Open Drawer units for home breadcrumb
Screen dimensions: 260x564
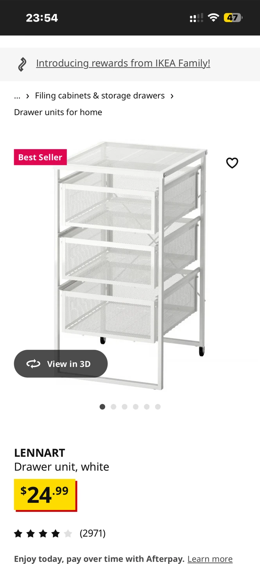point(58,112)
